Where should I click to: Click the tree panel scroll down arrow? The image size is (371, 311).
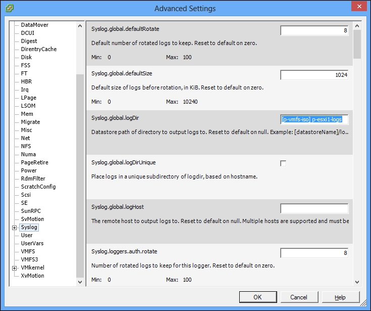(80, 282)
